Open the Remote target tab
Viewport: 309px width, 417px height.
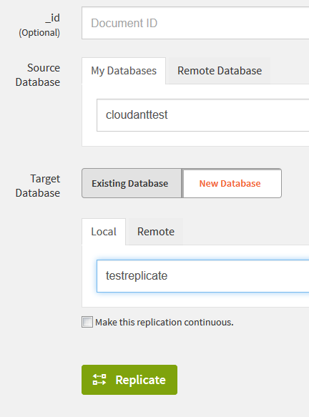155,232
